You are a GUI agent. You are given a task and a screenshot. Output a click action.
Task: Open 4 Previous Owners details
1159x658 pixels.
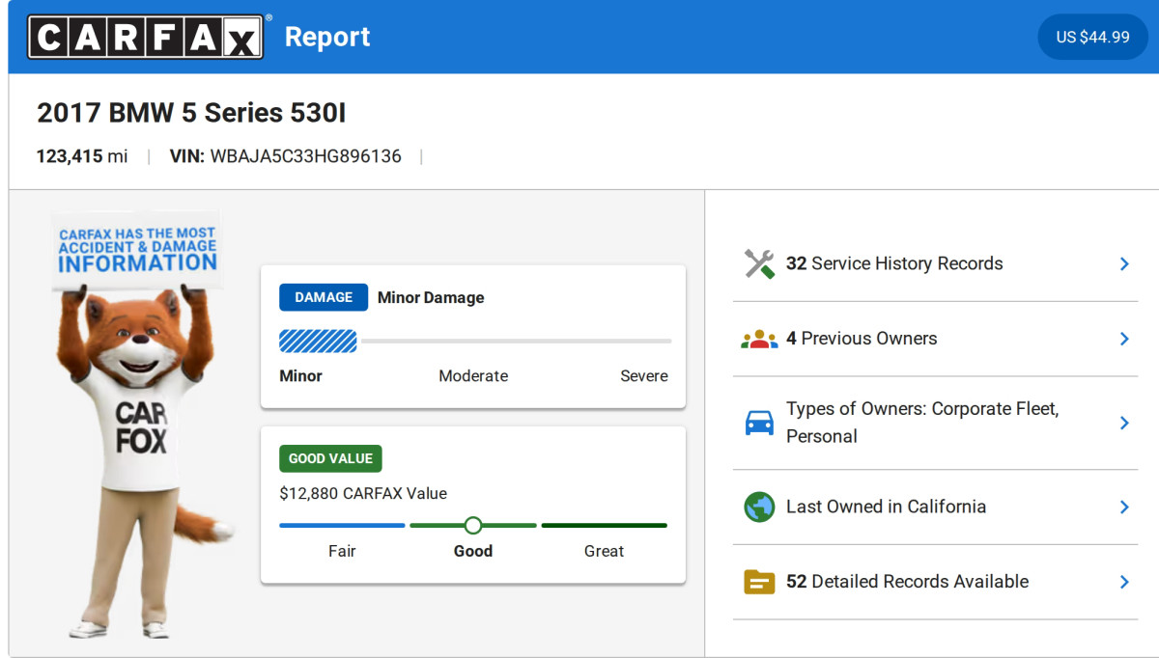935,339
